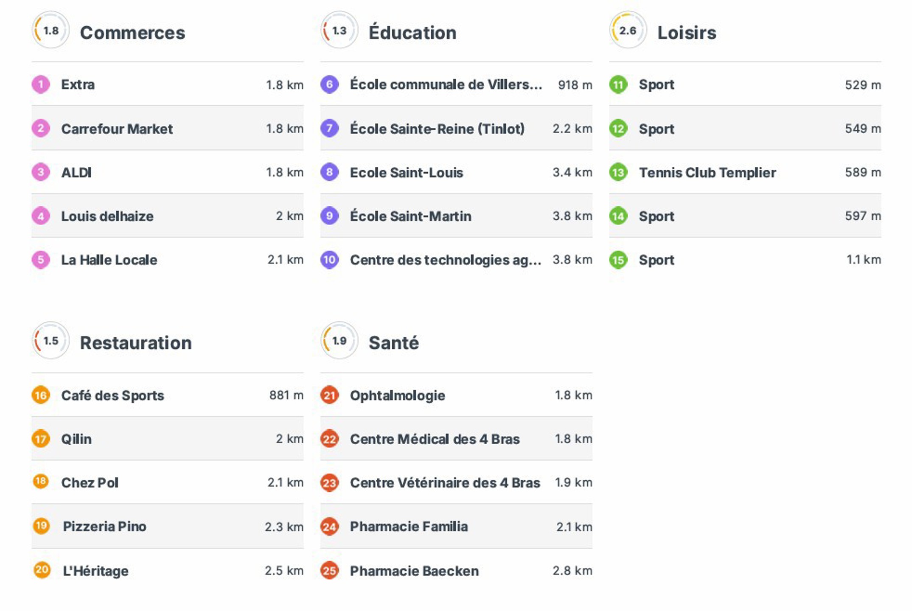The image size is (912, 611).
Task: Click orange marker 16 beside Café des Sports
Action: [x=41, y=395]
